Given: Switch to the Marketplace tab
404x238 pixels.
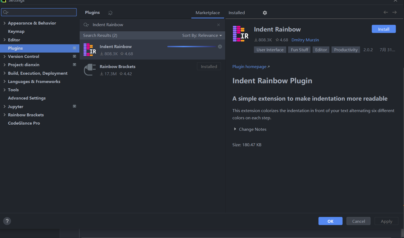Looking at the screenshot, I should [x=208, y=13].
